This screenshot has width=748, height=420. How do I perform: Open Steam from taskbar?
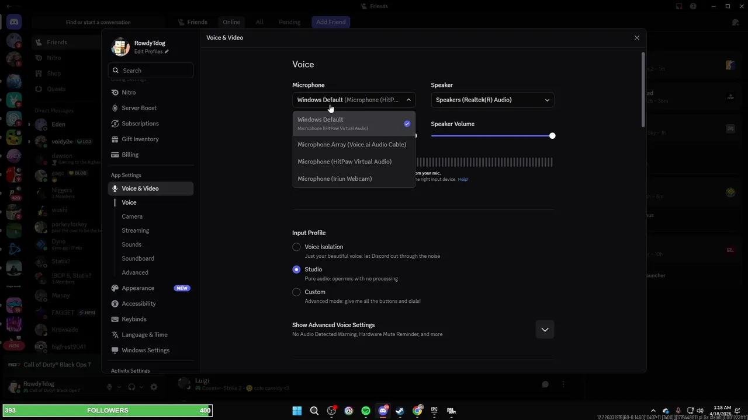pyautogui.click(x=400, y=411)
